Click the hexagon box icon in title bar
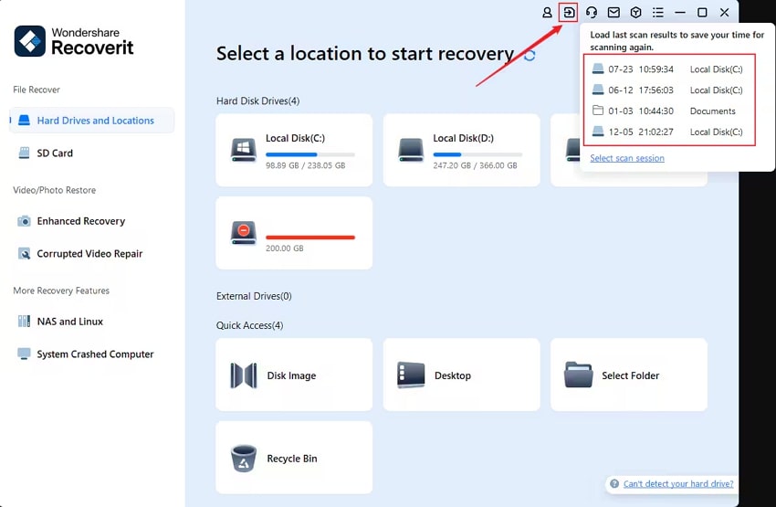Viewport: 776px width, 507px height. 636,13
